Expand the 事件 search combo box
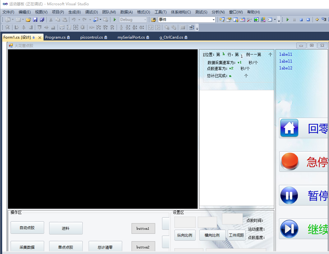 pos(213,20)
